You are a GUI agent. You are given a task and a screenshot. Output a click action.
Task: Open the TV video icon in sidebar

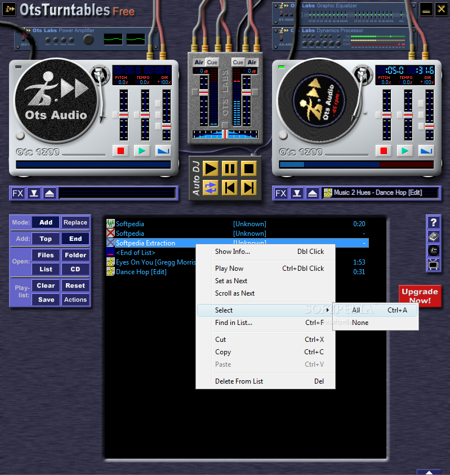pyautogui.click(x=434, y=265)
